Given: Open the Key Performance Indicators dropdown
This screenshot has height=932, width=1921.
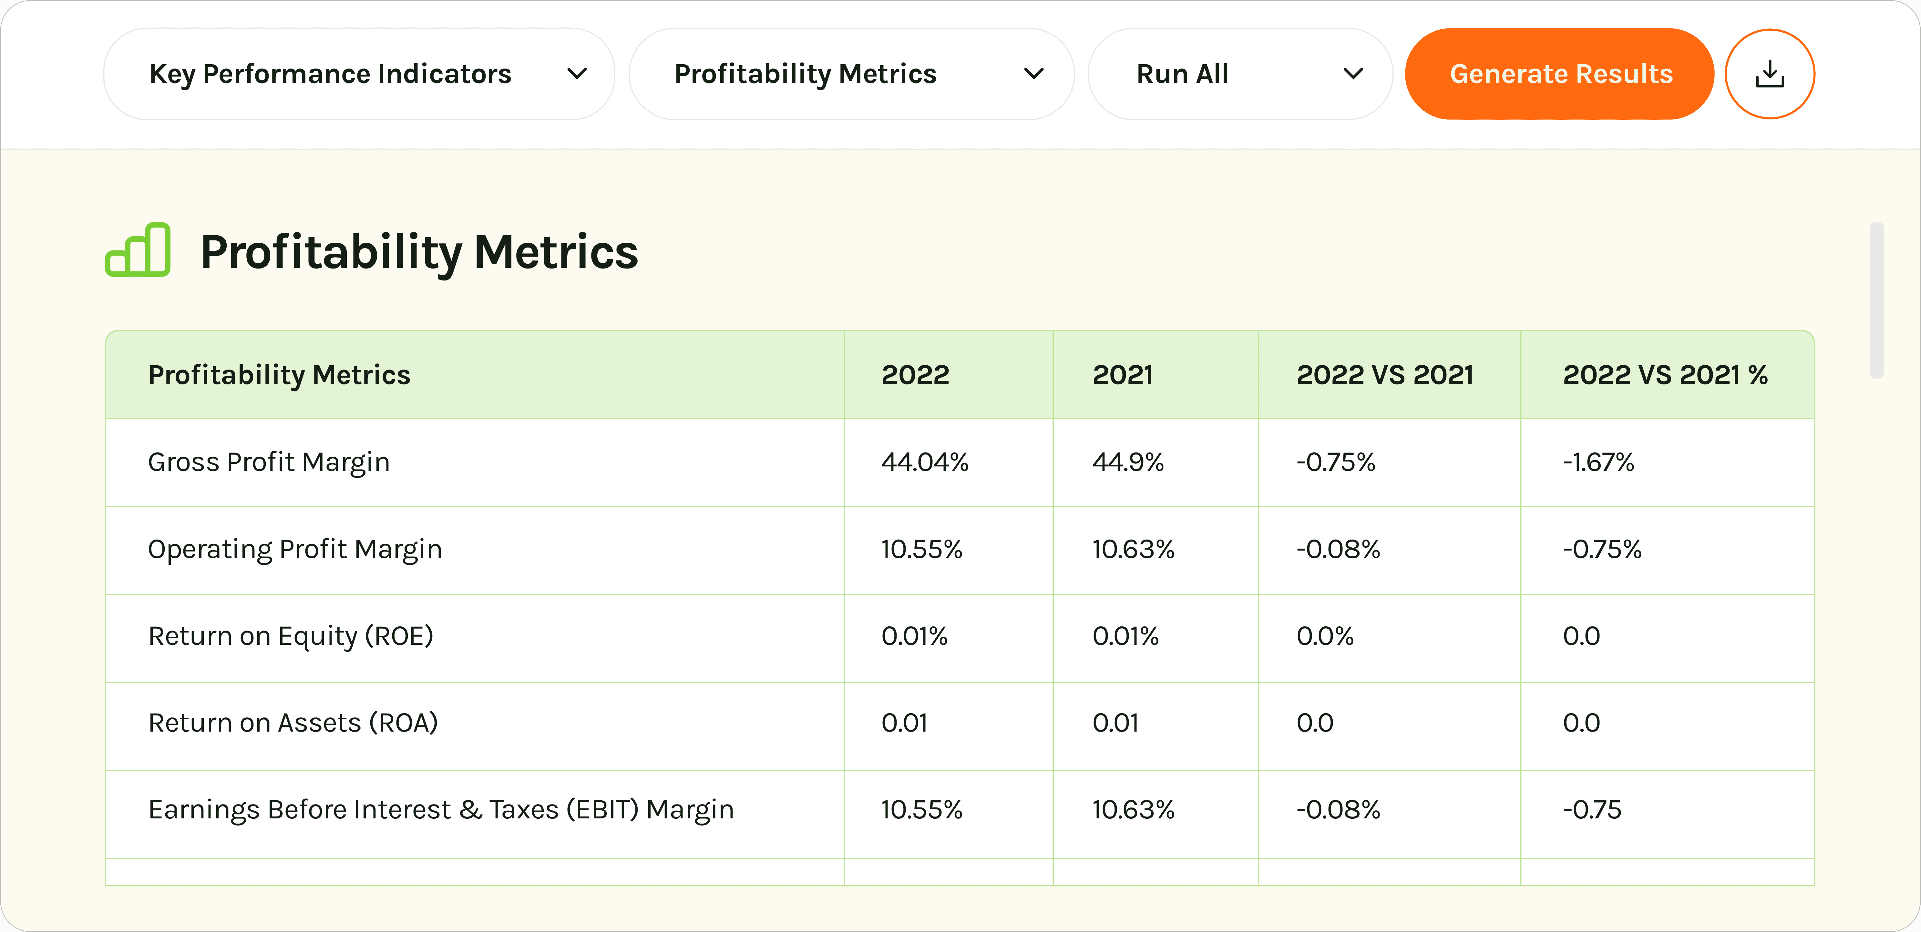Looking at the screenshot, I should click(359, 74).
